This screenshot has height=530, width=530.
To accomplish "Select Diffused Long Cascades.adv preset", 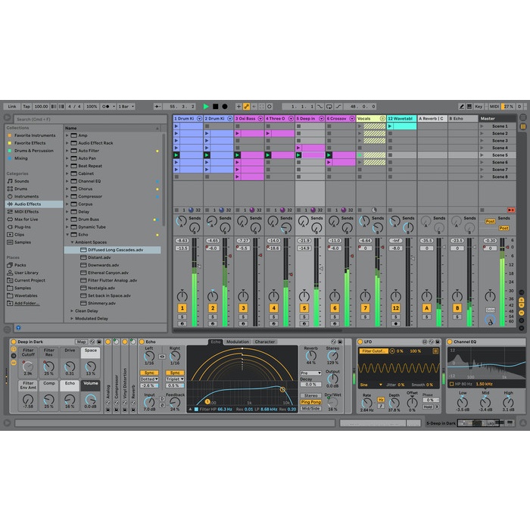I will 112,250.
